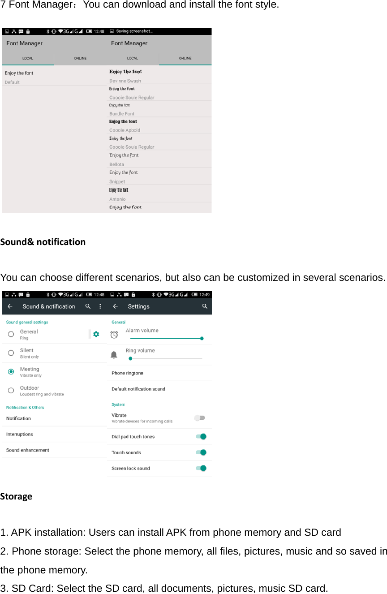Click the Saving screenshot notification in status bar
The height and width of the screenshot is (594, 387).
[134, 30]
